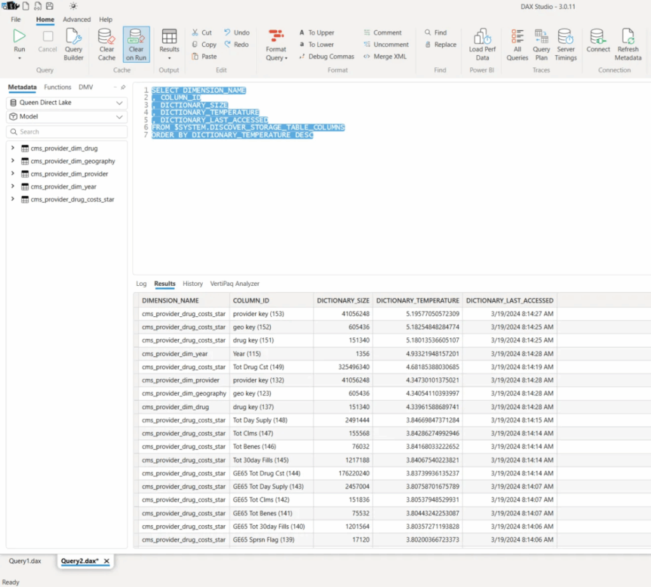Image resolution: width=651 pixels, height=587 pixels.
Task: Open the Queen Direct Lake database dropdown
Action: point(67,102)
